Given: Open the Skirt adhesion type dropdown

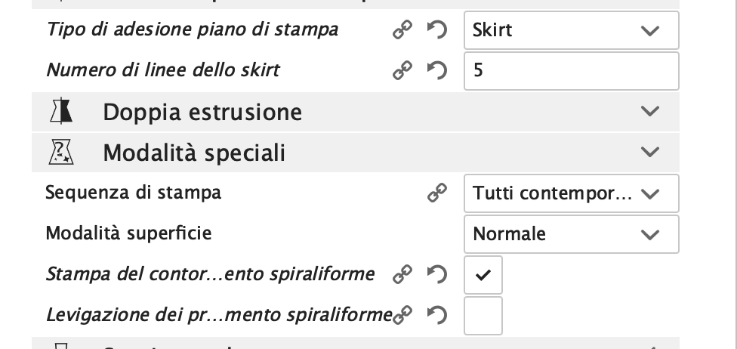Looking at the screenshot, I should tap(571, 30).
